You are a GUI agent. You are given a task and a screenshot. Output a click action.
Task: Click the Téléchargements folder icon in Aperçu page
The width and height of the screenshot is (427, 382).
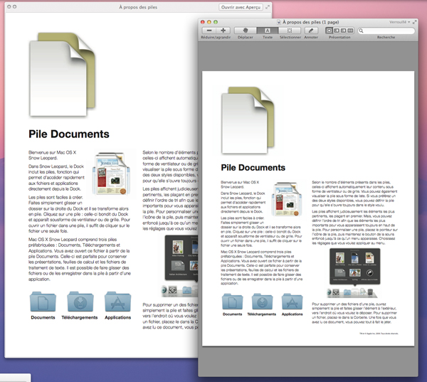pos(262,302)
